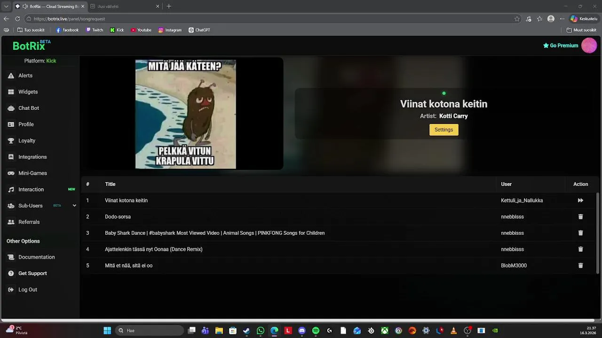Image resolution: width=602 pixels, height=338 pixels.
Task: Bookmark this page with the star icon
Action: (517, 19)
